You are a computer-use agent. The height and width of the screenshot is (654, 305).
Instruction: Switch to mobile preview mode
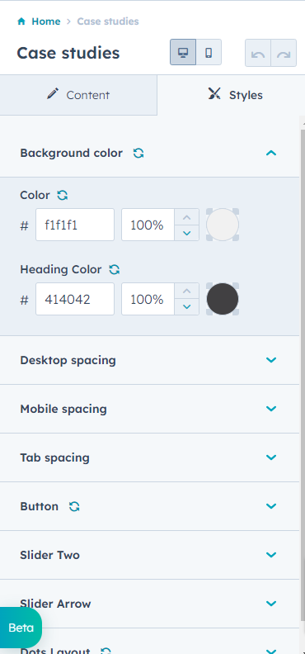pos(209,52)
